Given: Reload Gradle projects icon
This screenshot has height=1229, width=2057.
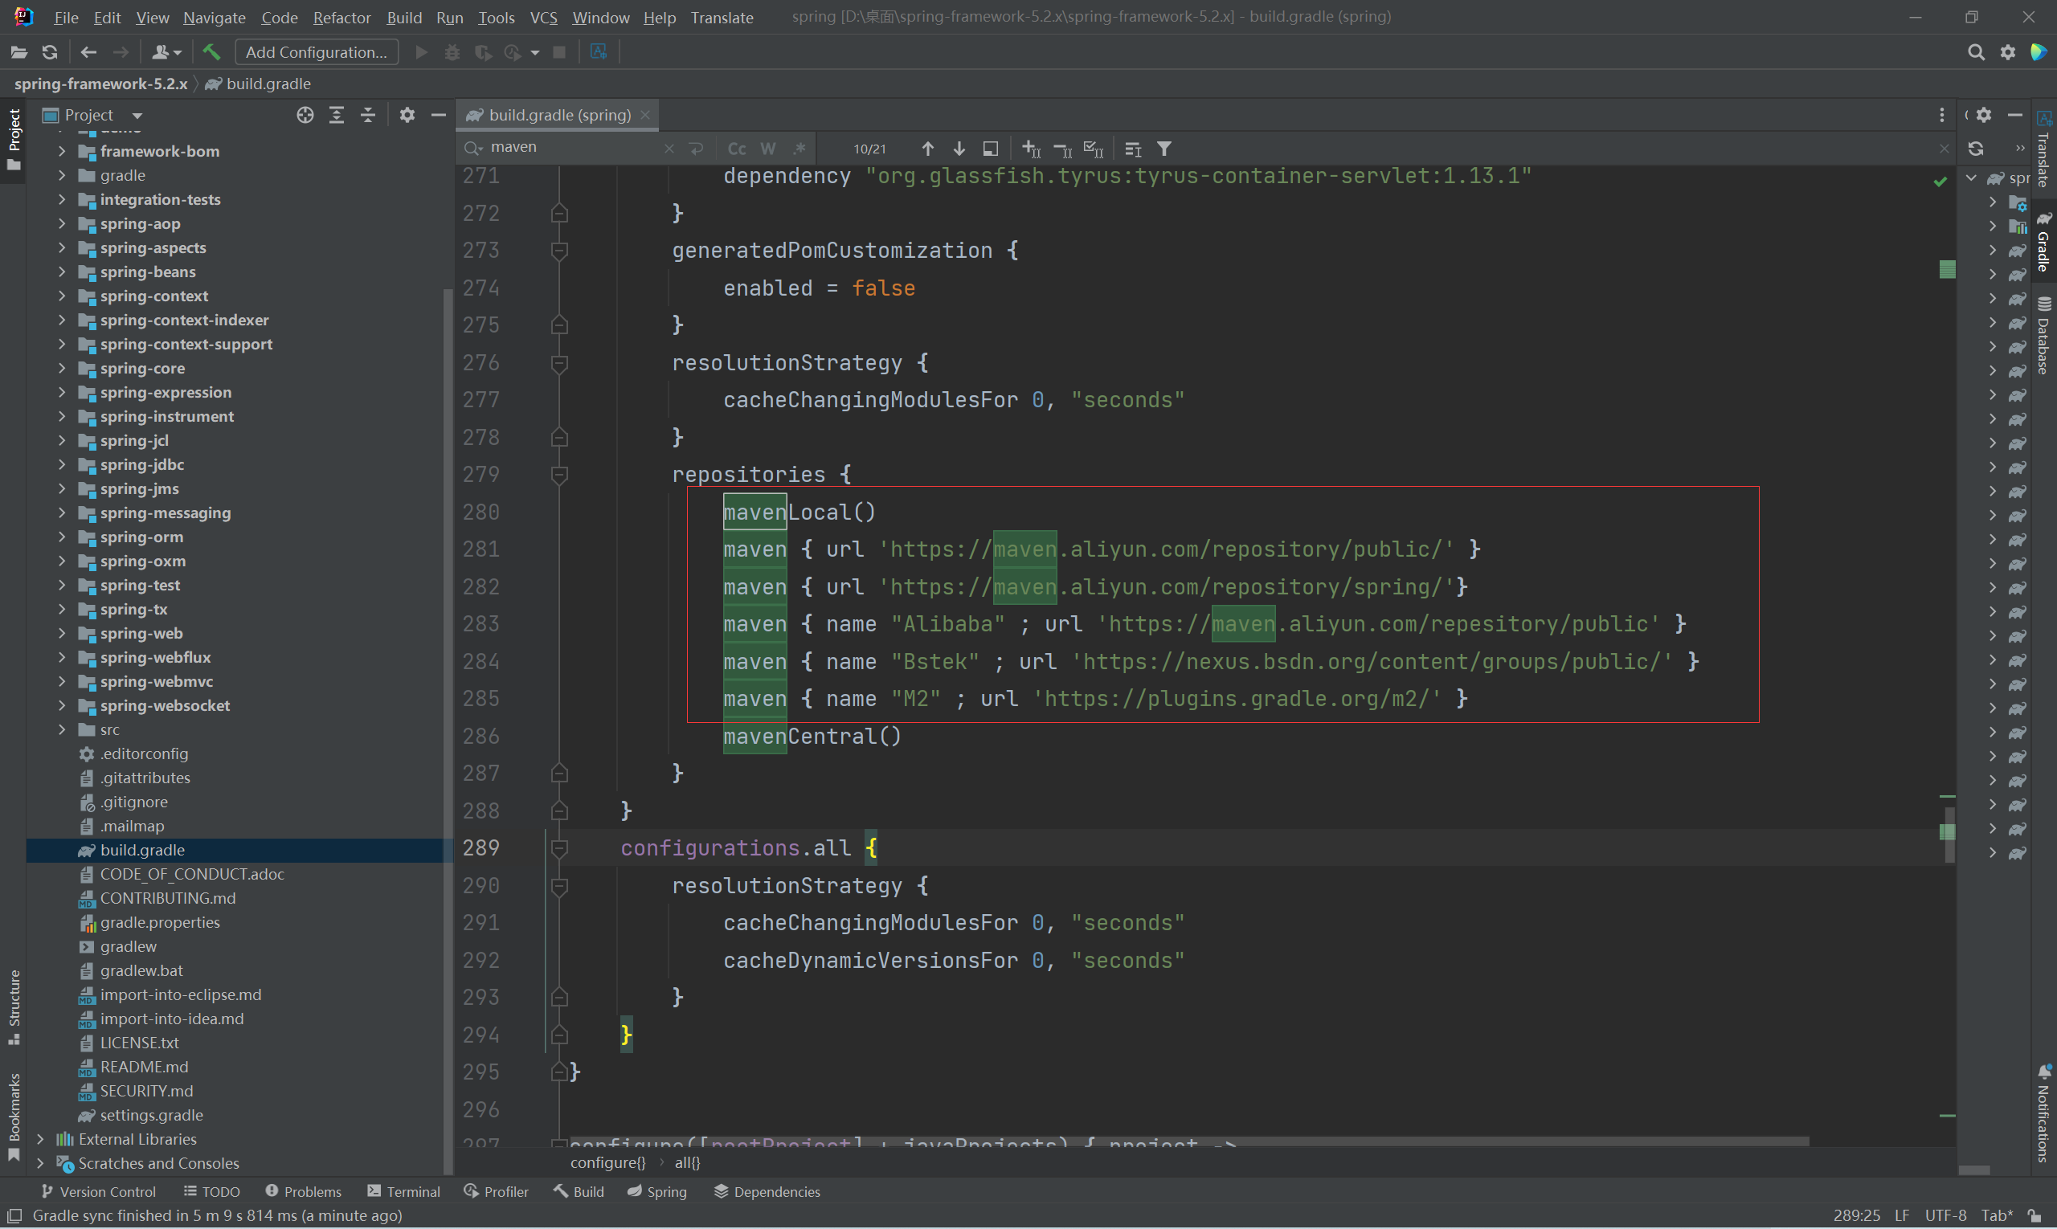Looking at the screenshot, I should pos(1976,149).
